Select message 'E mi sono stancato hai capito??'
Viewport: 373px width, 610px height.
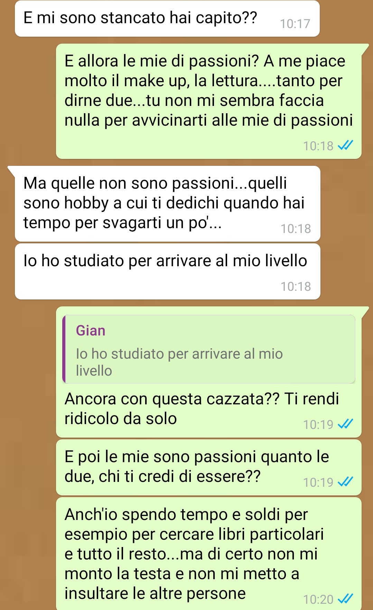pos(167,18)
